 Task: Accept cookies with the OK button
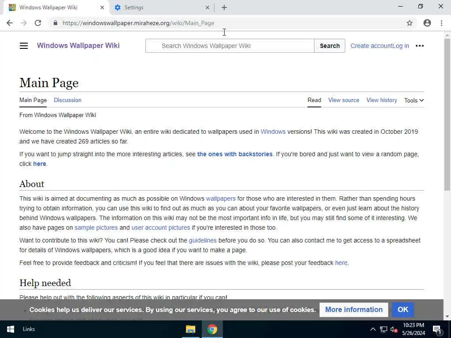403,309
